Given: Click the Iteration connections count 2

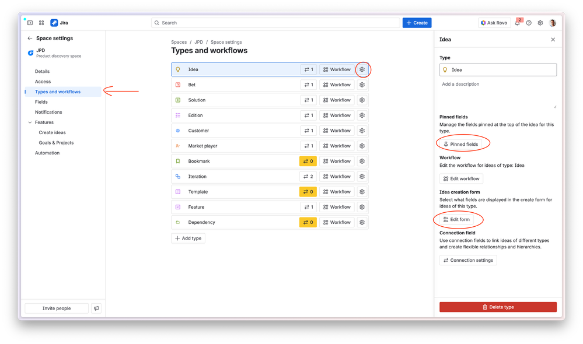Looking at the screenshot, I should pos(308,177).
